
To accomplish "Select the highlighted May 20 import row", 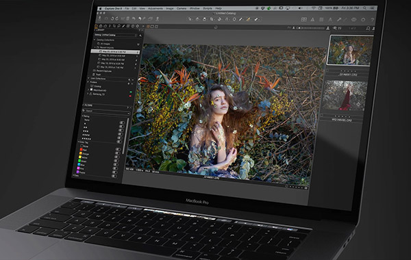I will tap(115, 51).
